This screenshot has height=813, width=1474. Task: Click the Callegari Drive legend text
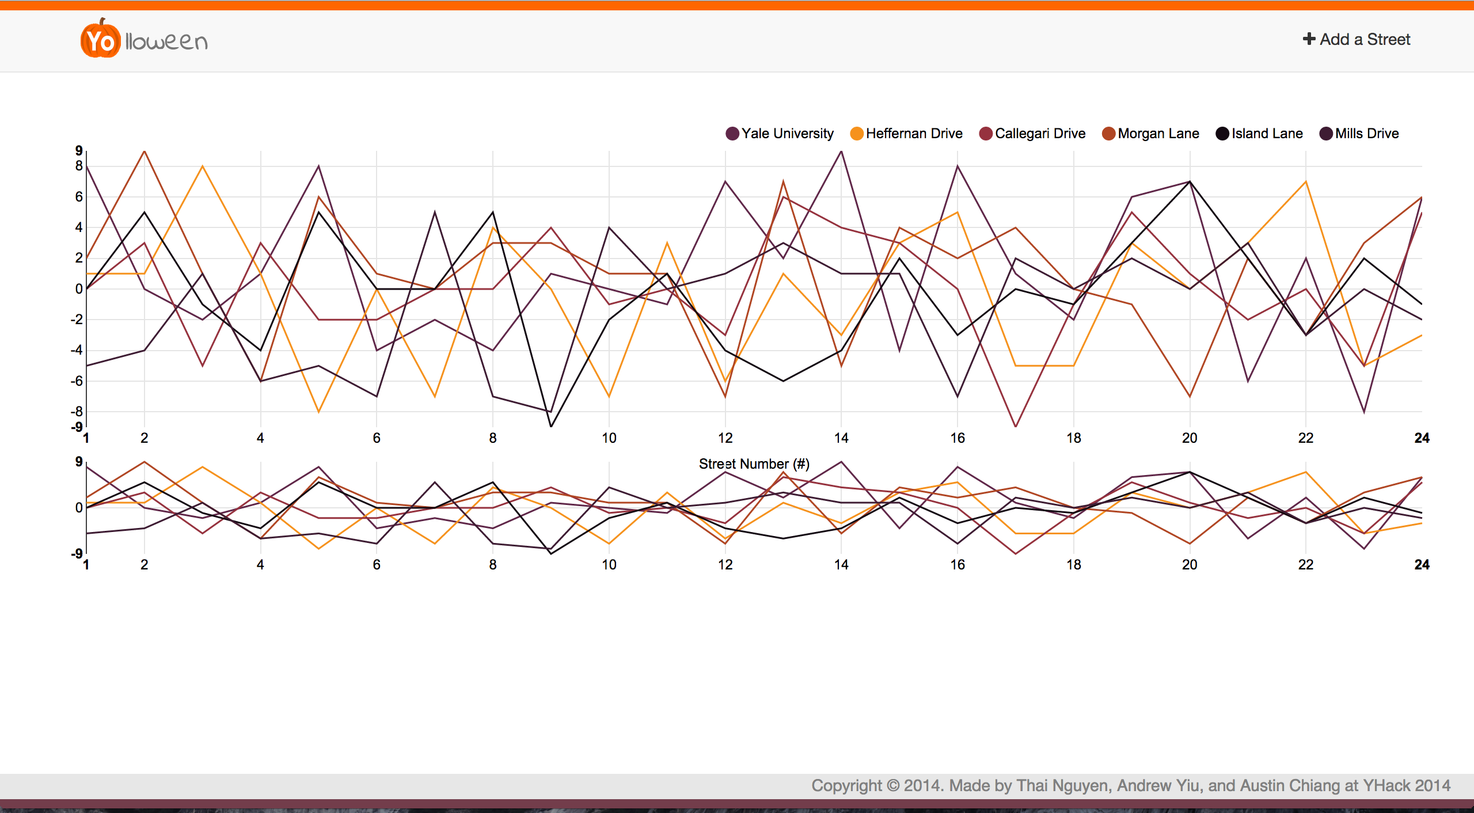click(1040, 134)
